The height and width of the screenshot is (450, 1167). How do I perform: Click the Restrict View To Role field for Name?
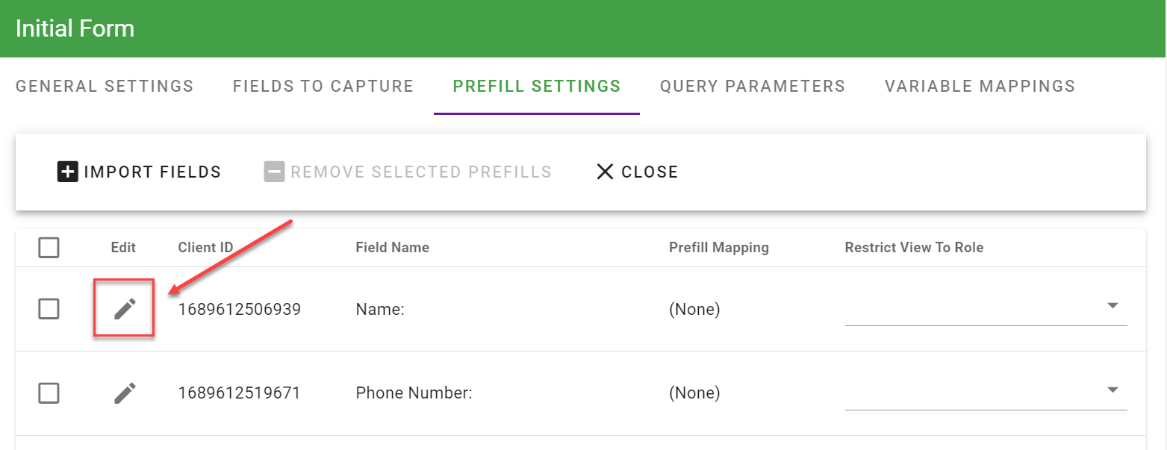[971, 309]
